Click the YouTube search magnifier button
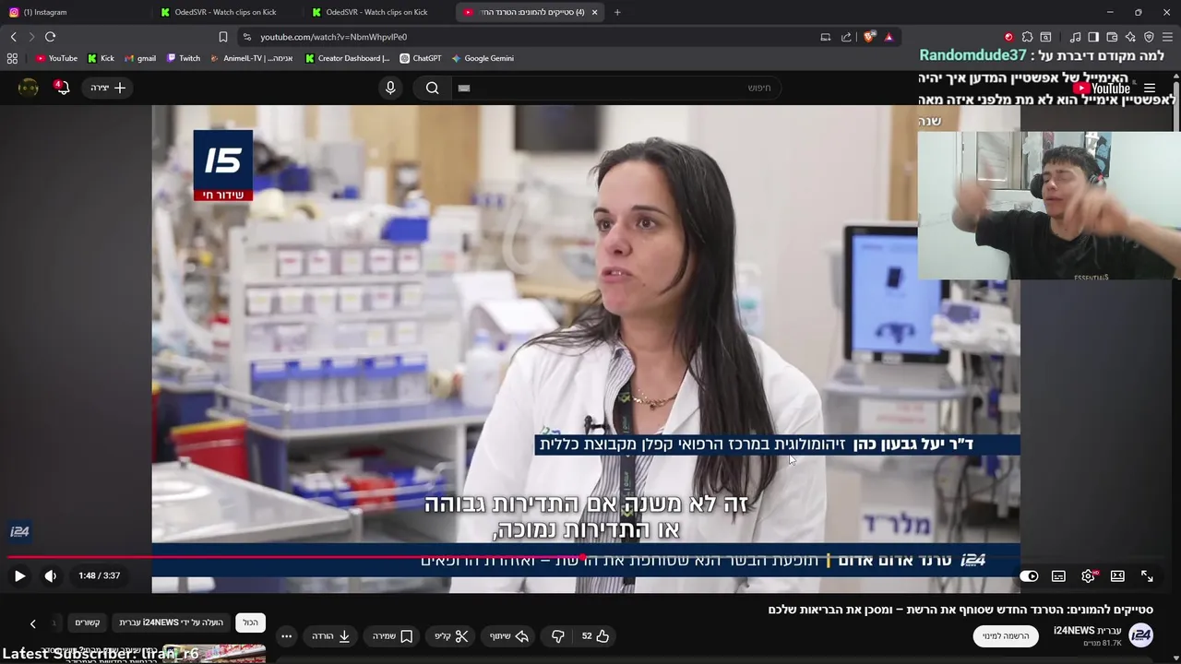Image resolution: width=1181 pixels, height=664 pixels. (x=432, y=88)
